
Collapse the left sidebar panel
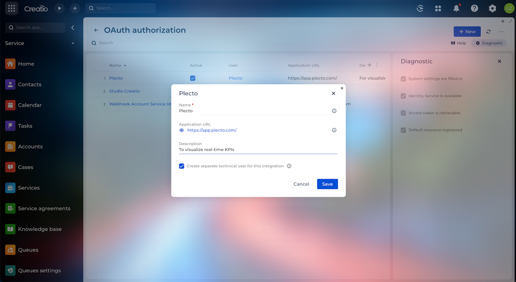[73, 27]
